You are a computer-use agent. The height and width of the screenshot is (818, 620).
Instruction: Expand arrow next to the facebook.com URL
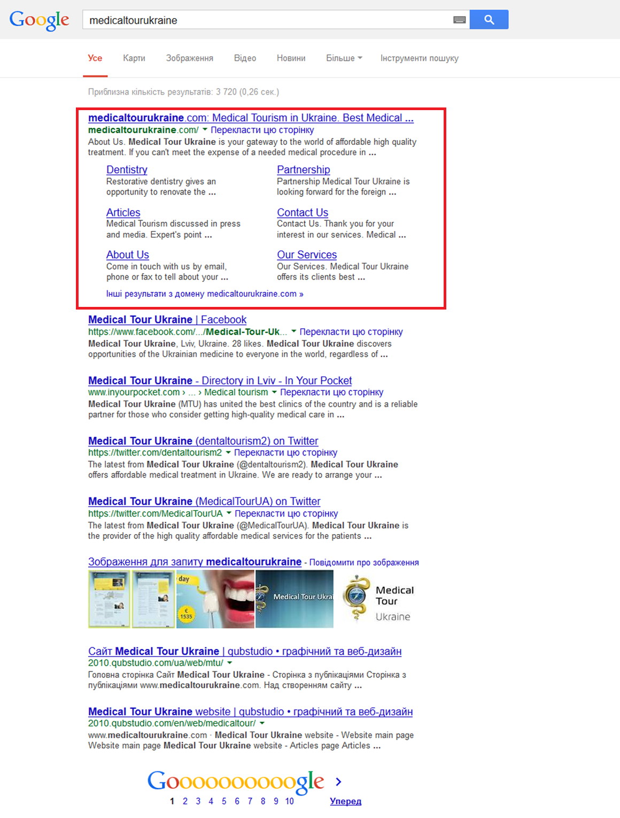[293, 331]
